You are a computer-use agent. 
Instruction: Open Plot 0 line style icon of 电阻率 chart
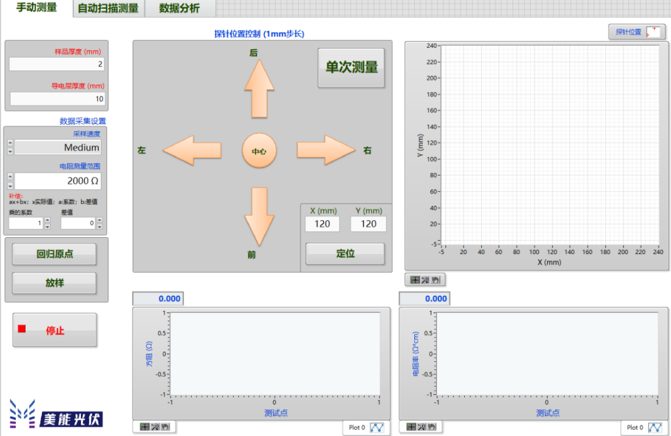coord(655,427)
